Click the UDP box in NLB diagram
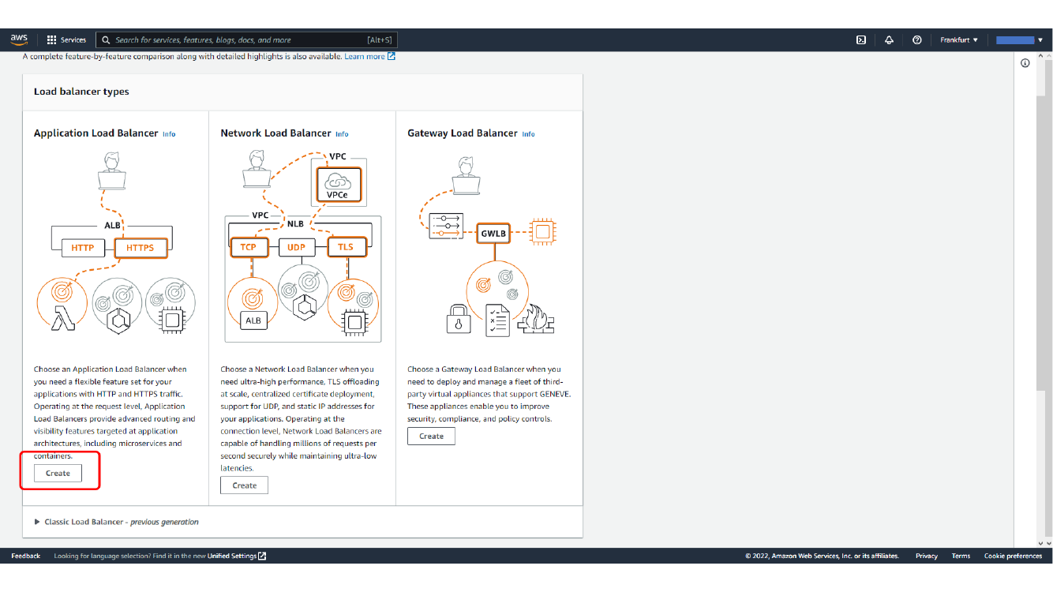Image resolution: width=1053 pixels, height=592 pixels. click(296, 247)
